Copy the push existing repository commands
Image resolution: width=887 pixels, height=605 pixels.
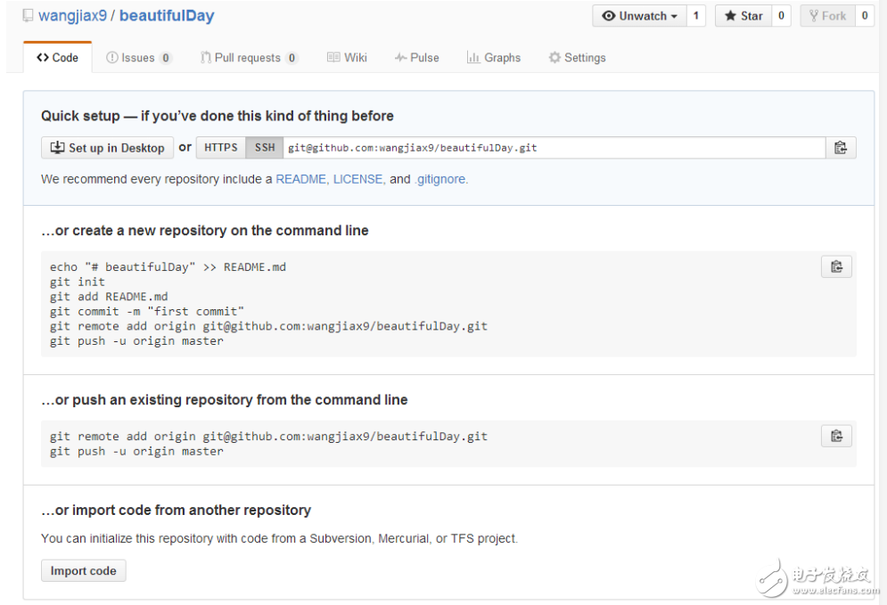tap(836, 436)
